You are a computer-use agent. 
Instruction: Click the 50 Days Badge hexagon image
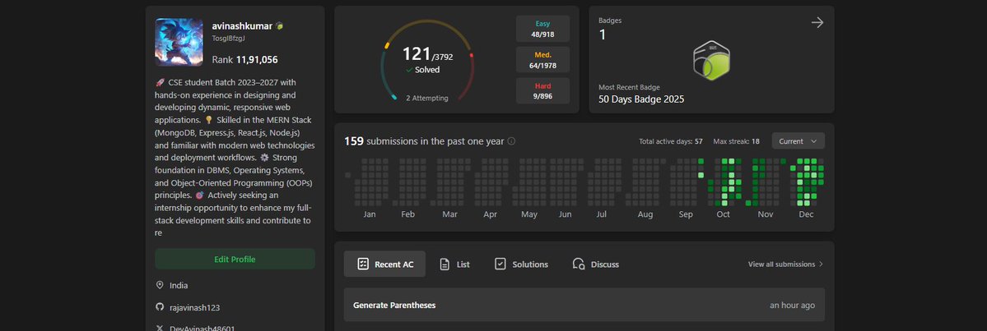click(711, 61)
